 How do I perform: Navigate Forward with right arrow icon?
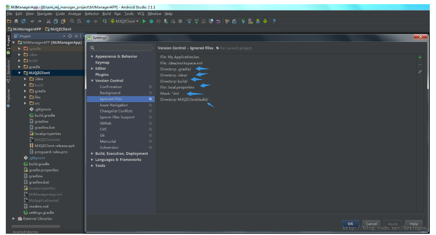95,21
